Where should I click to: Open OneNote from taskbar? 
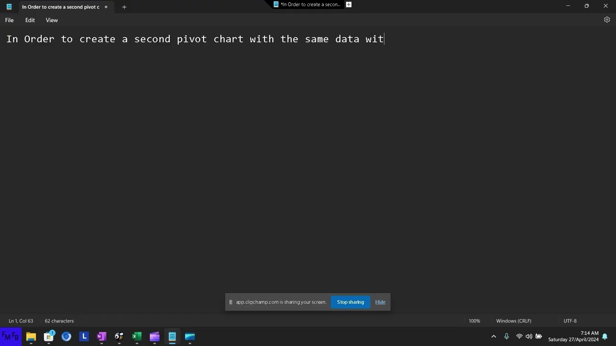(x=102, y=336)
